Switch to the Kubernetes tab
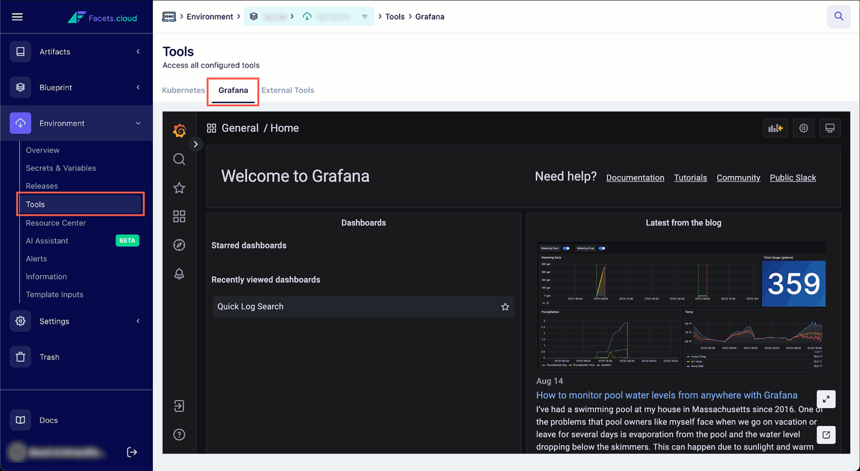Viewport: 860px width, 471px height. (x=183, y=90)
